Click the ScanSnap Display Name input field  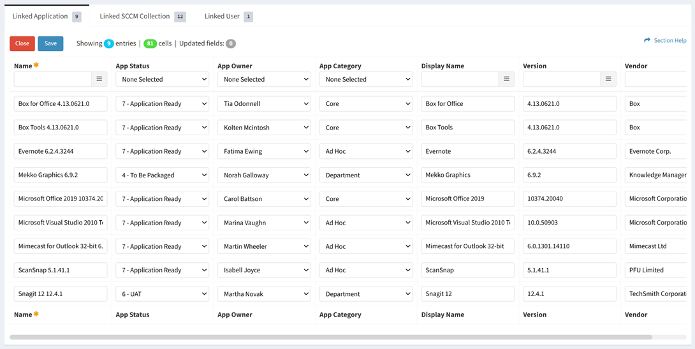[x=467, y=270]
